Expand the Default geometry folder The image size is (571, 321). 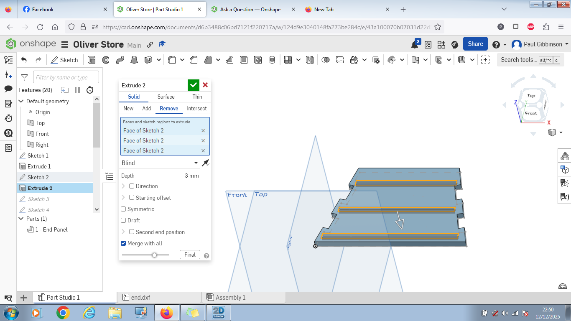coord(21,101)
